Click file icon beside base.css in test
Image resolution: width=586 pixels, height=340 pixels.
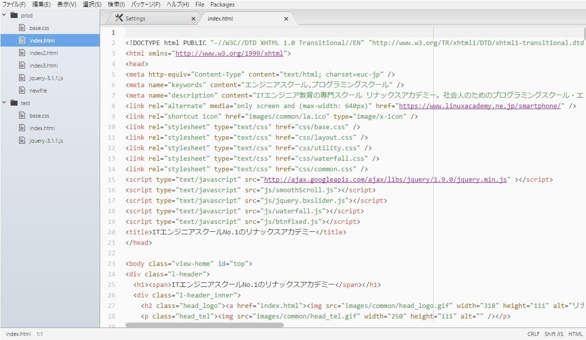point(22,116)
